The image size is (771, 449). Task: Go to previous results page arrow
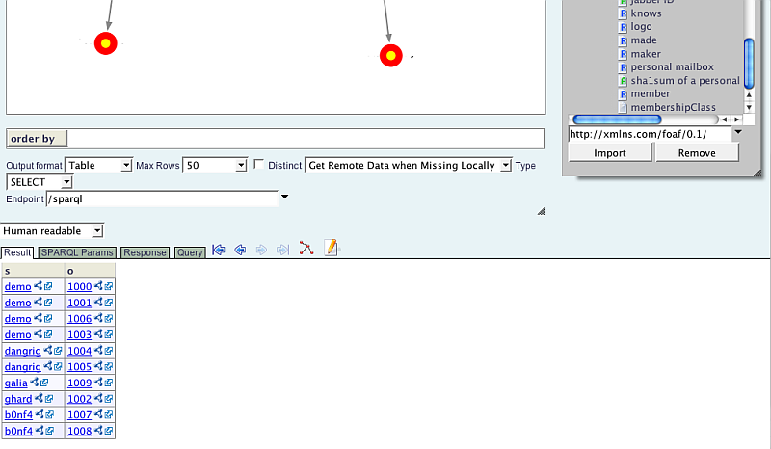coord(240,250)
